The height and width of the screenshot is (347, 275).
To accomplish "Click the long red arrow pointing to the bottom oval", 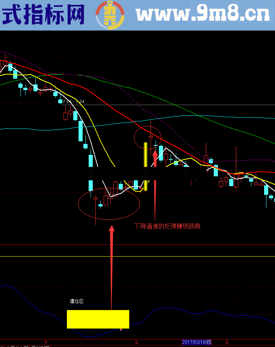I will pos(112,264).
